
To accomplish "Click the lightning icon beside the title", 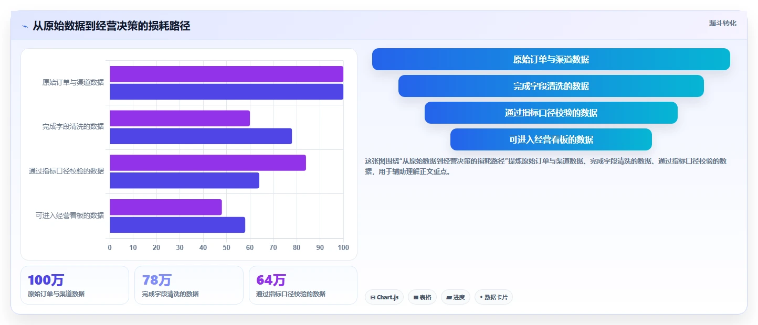I will pyautogui.click(x=25, y=26).
